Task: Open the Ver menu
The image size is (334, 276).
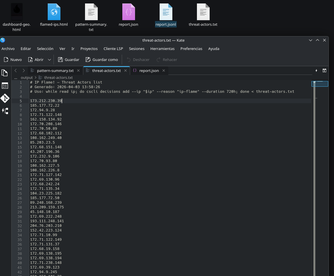Action: (x=62, y=49)
